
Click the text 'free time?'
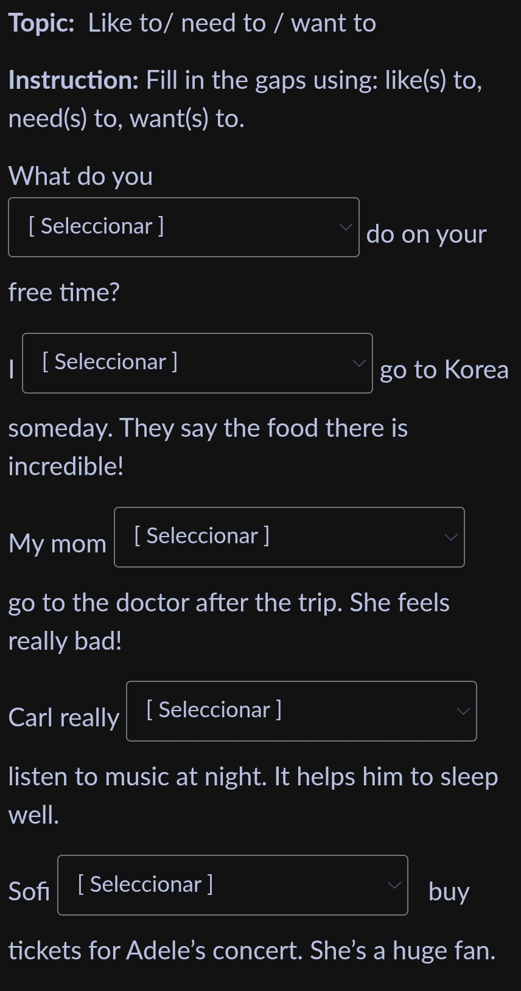click(64, 293)
